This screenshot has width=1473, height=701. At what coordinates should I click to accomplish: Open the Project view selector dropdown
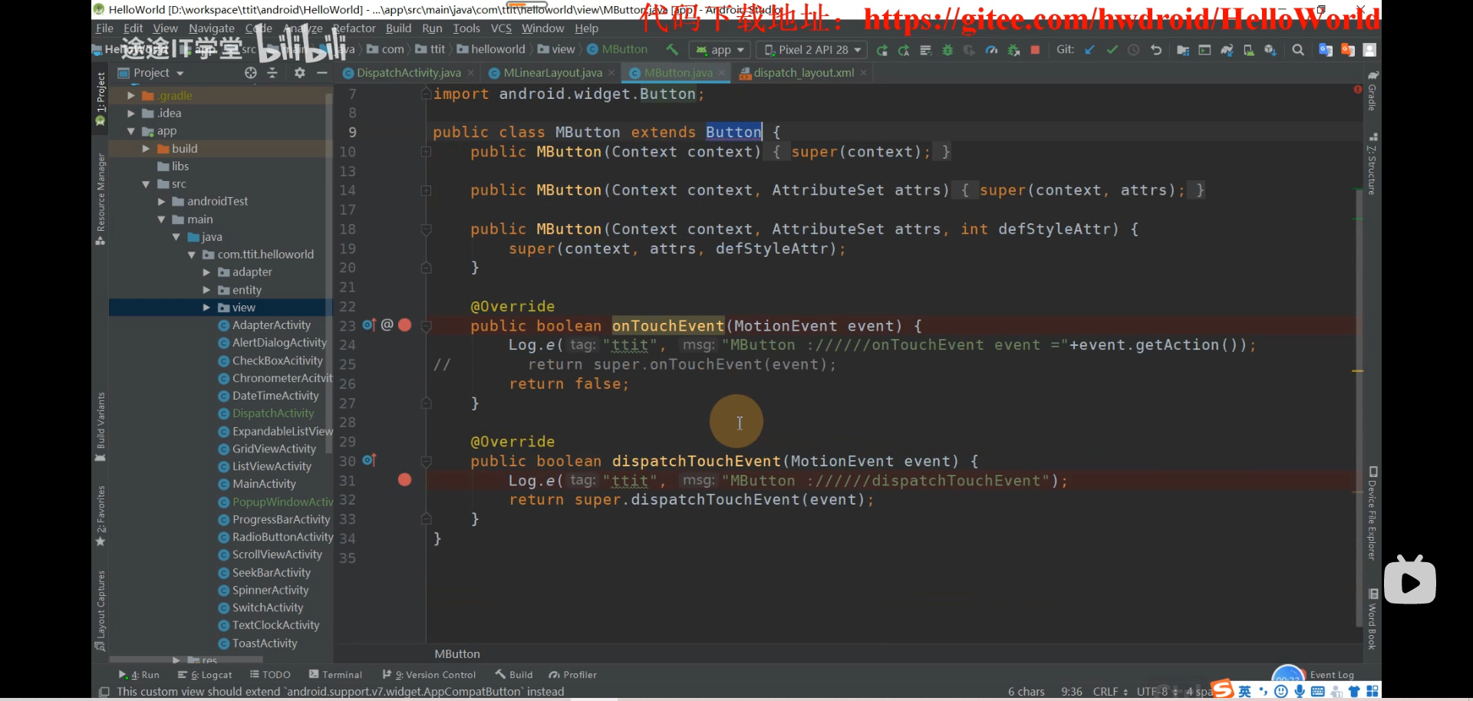point(151,73)
